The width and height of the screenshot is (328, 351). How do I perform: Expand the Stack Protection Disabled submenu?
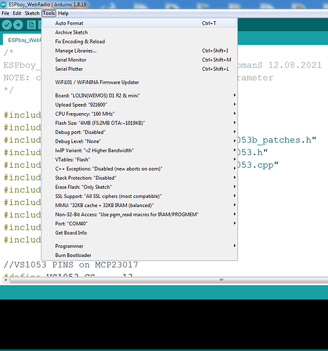click(140, 178)
